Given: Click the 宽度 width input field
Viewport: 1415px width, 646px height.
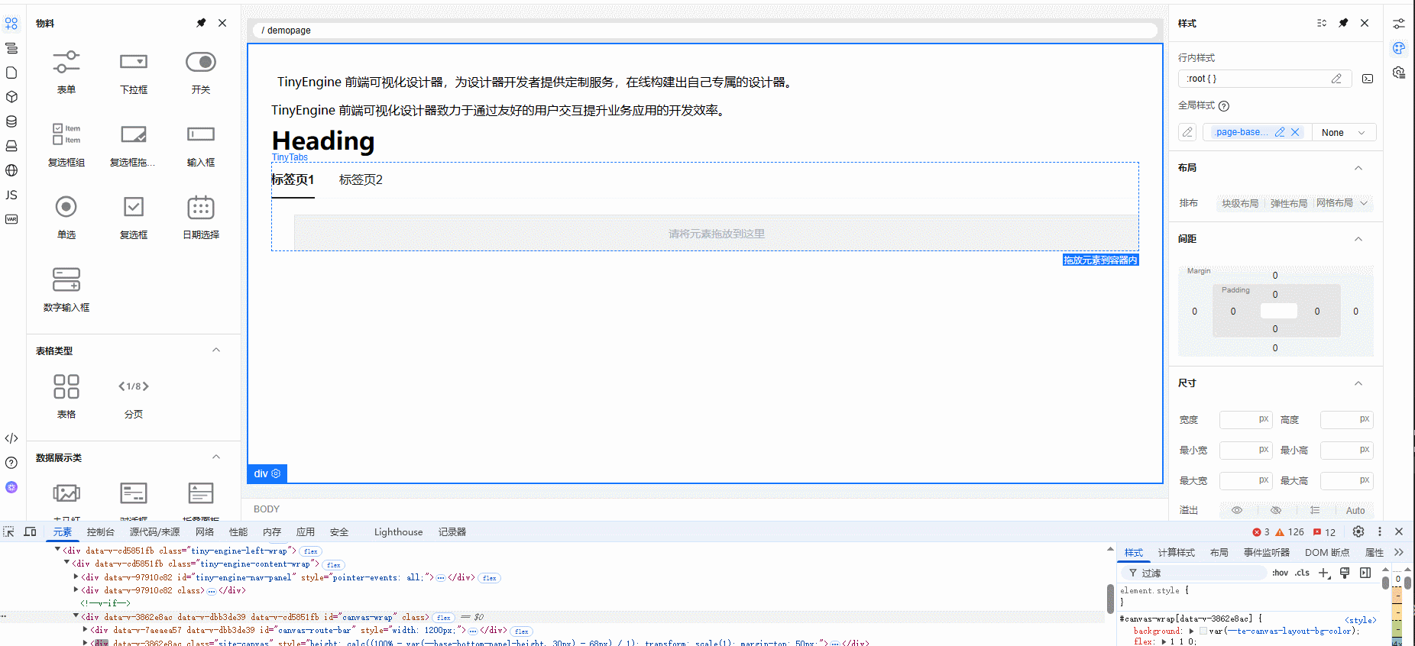Looking at the screenshot, I should pos(1245,419).
